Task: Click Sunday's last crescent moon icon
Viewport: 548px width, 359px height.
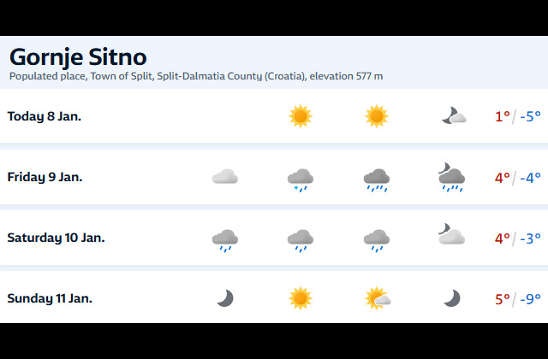Action: (452, 297)
